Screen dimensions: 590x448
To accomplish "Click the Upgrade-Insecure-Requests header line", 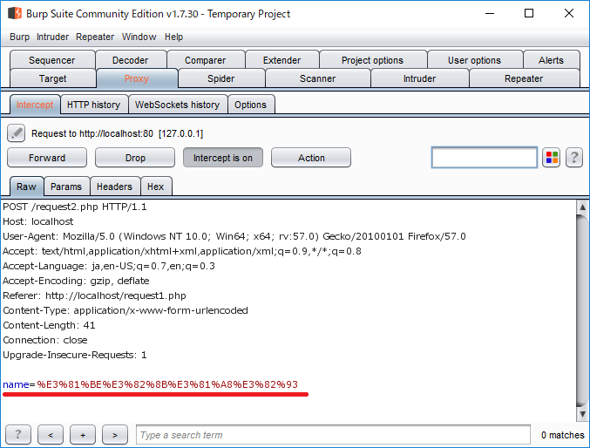I will pos(74,355).
